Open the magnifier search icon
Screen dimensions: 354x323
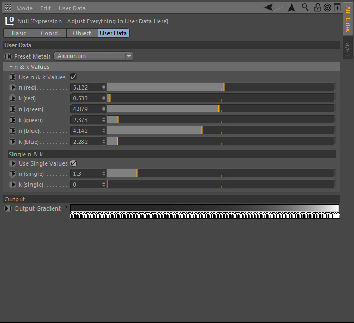tap(305, 8)
